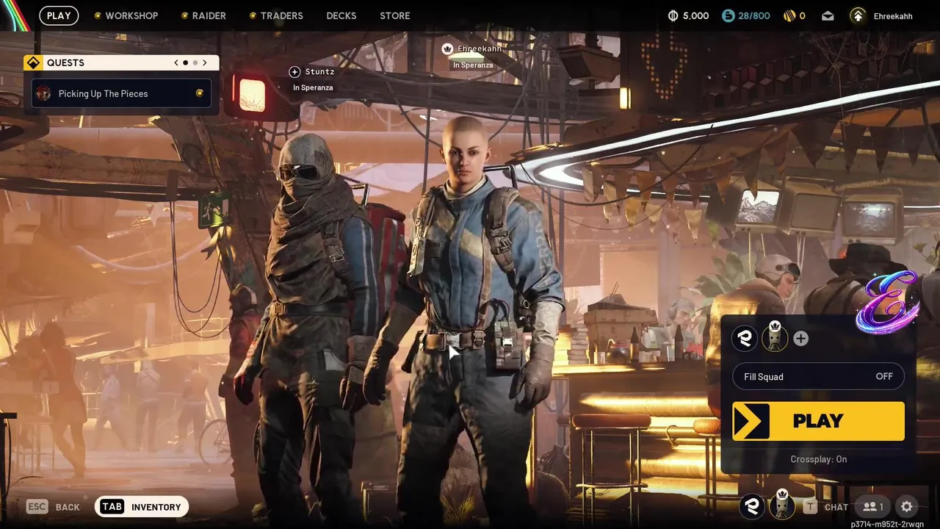Click the Embark logo in squad panel
Viewport: 940px width, 529px height.
point(746,338)
